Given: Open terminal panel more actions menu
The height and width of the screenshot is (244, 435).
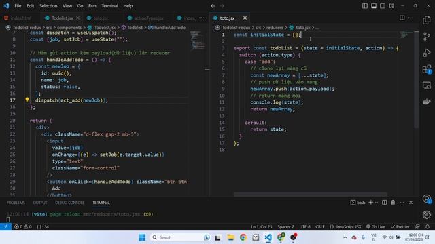Looking at the screenshot, I should tap(402, 203).
